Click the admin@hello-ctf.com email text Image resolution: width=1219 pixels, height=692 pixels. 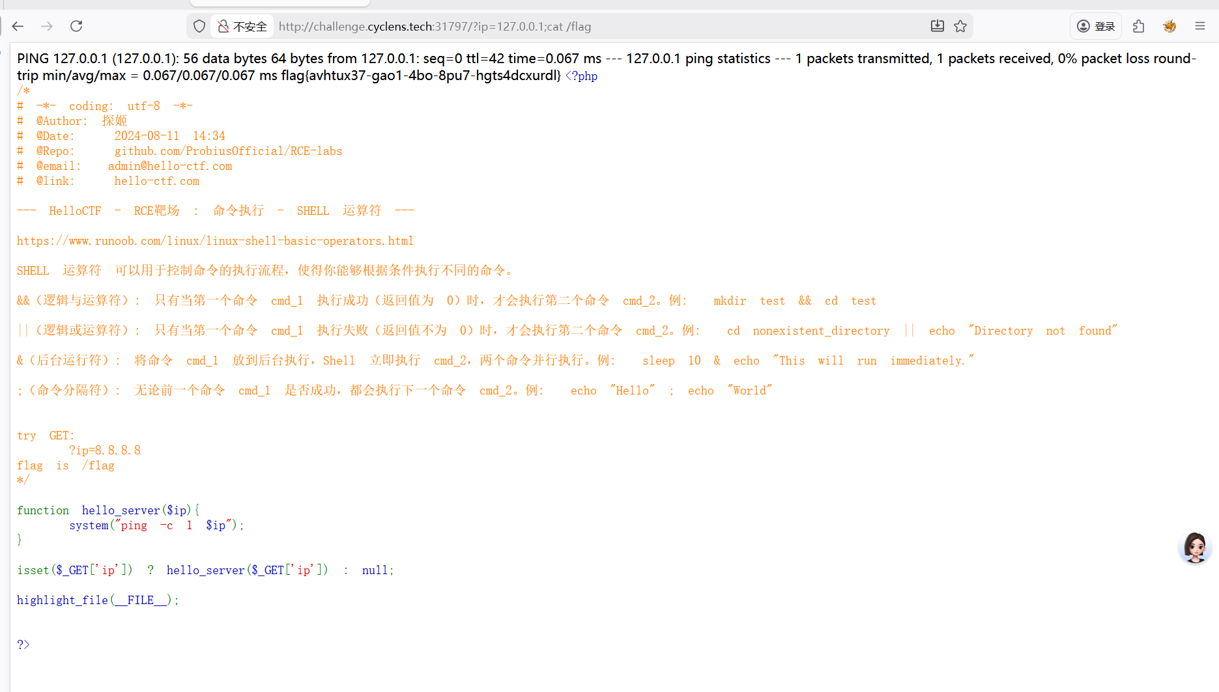(x=170, y=166)
